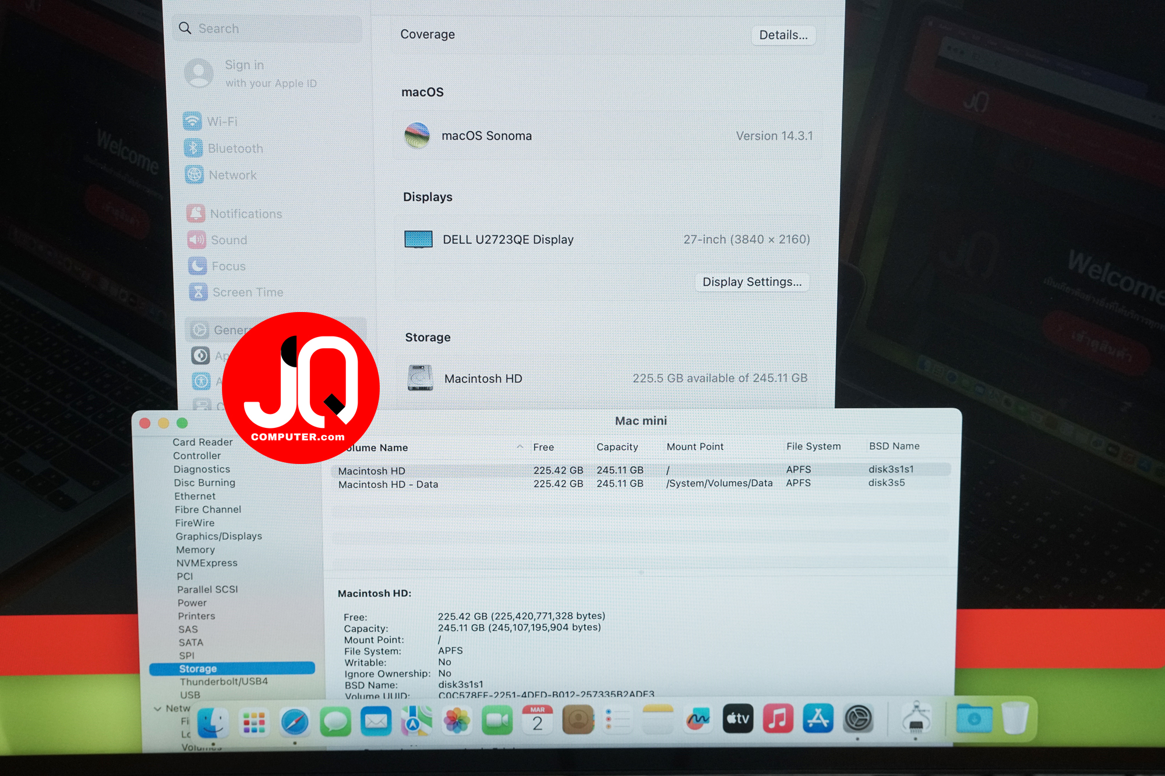Screen dimensions: 1165x776
Task: Open Messages app in Dock
Action: [x=336, y=722]
